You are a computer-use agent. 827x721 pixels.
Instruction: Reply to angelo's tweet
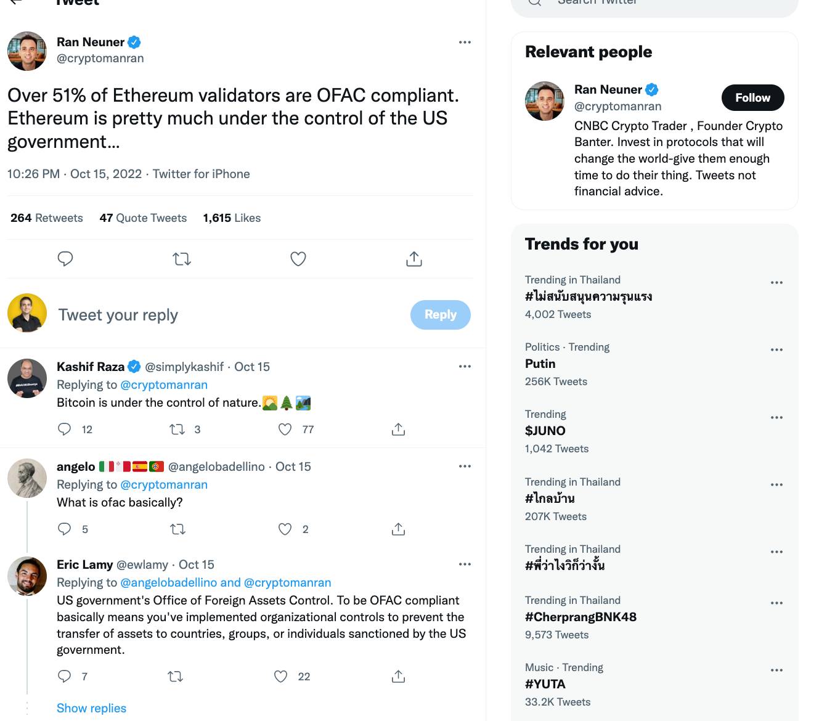click(65, 529)
